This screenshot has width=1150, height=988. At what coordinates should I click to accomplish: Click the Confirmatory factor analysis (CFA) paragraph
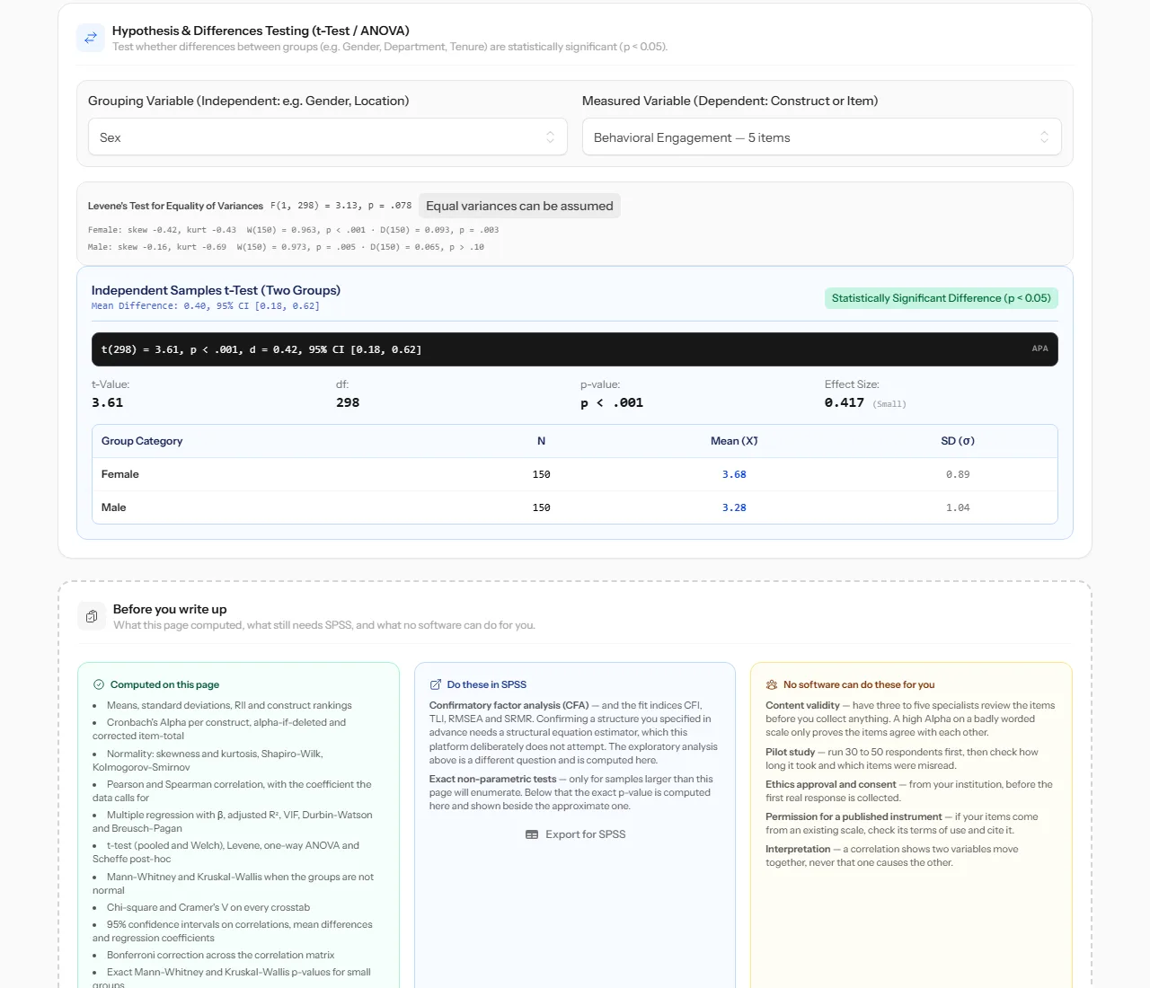pos(574,732)
